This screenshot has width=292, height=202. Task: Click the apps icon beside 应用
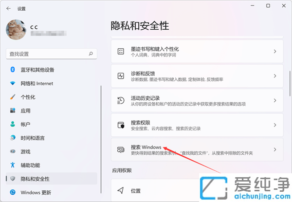click(x=13, y=110)
